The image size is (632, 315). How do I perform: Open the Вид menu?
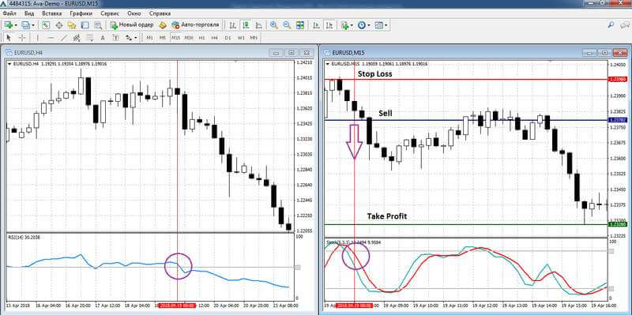(29, 13)
